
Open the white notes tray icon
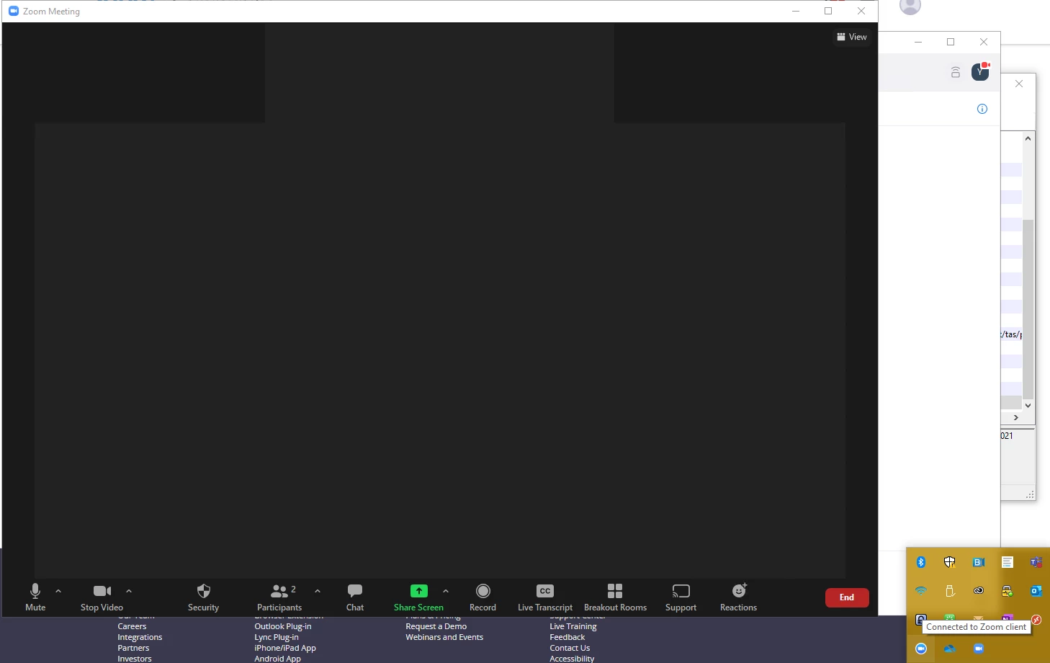pos(1008,562)
